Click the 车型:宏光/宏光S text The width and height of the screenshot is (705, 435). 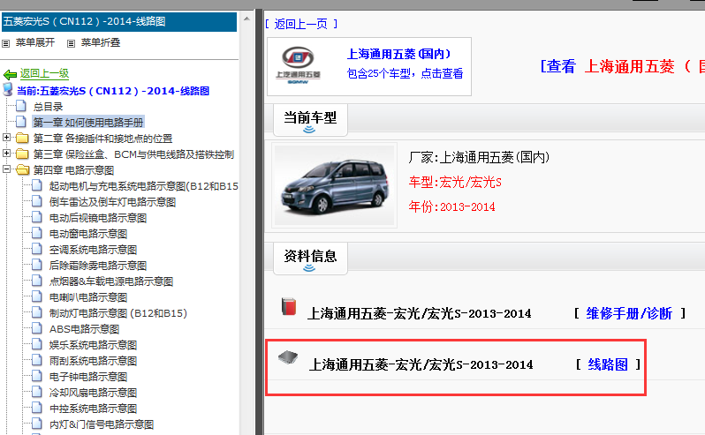[455, 183]
